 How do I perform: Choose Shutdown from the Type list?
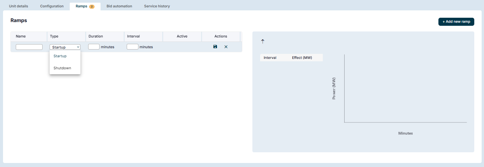[62, 68]
